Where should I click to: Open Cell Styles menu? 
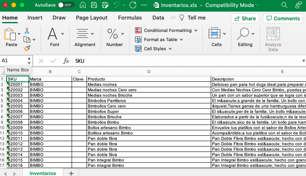(153, 49)
